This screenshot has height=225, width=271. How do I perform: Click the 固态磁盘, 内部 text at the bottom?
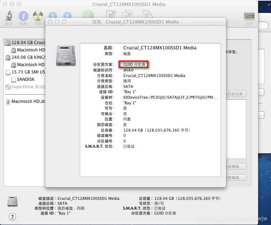[71, 208]
